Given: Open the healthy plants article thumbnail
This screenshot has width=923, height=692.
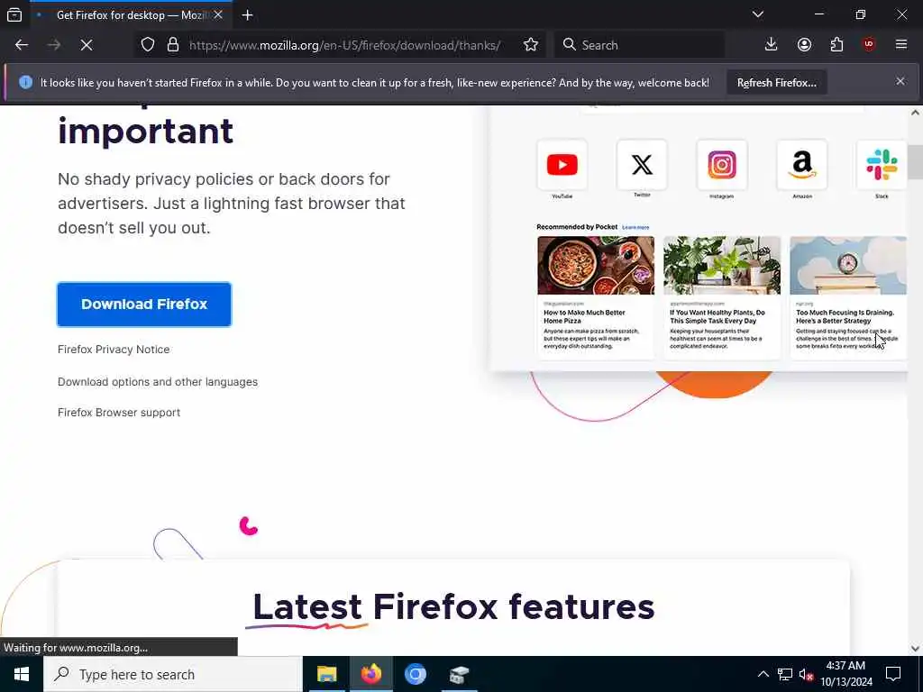Looking at the screenshot, I should coord(722,266).
